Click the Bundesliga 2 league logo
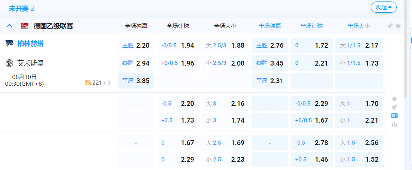This screenshot has height=170, width=412. [x=25, y=26]
